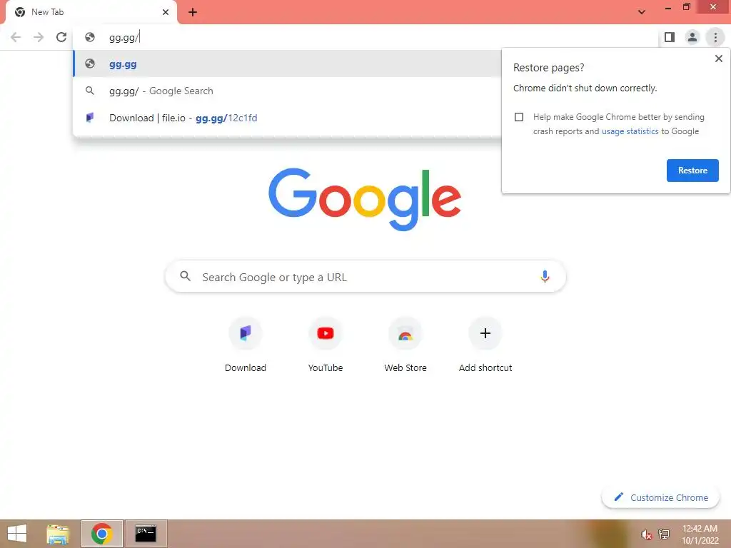Image resolution: width=731 pixels, height=548 pixels.
Task: Open the Chrome side panel
Action: pos(670,37)
